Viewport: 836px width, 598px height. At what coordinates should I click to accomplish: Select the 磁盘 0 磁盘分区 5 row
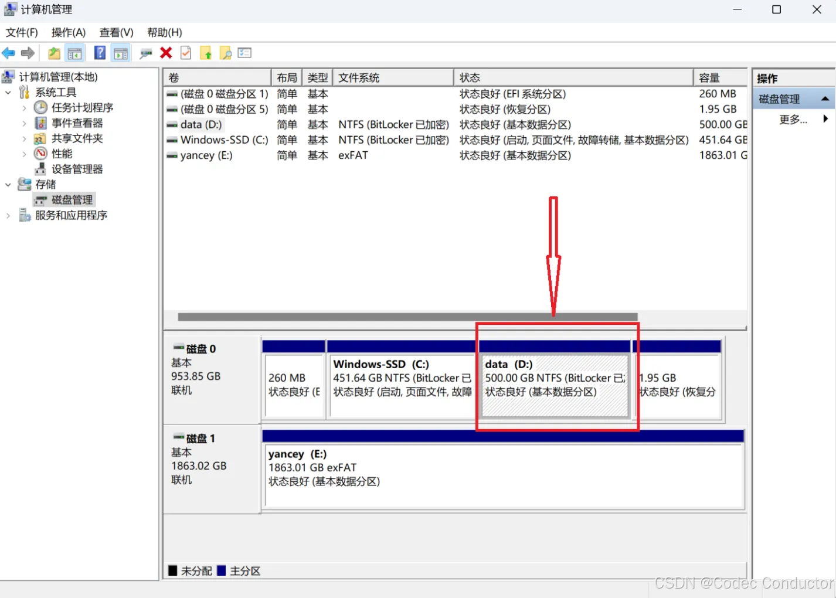tap(456, 109)
